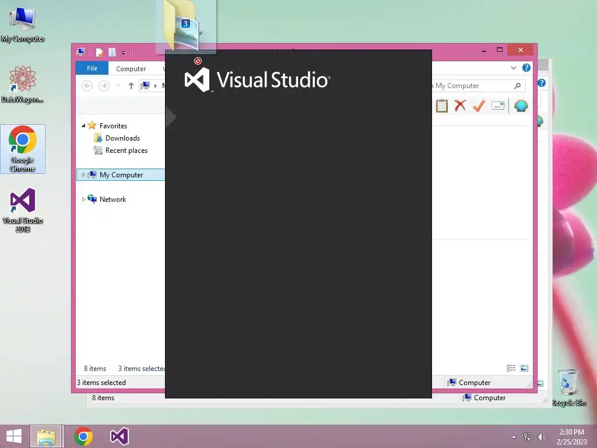Open the DataWagon desktop shortcut

point(23,84)
